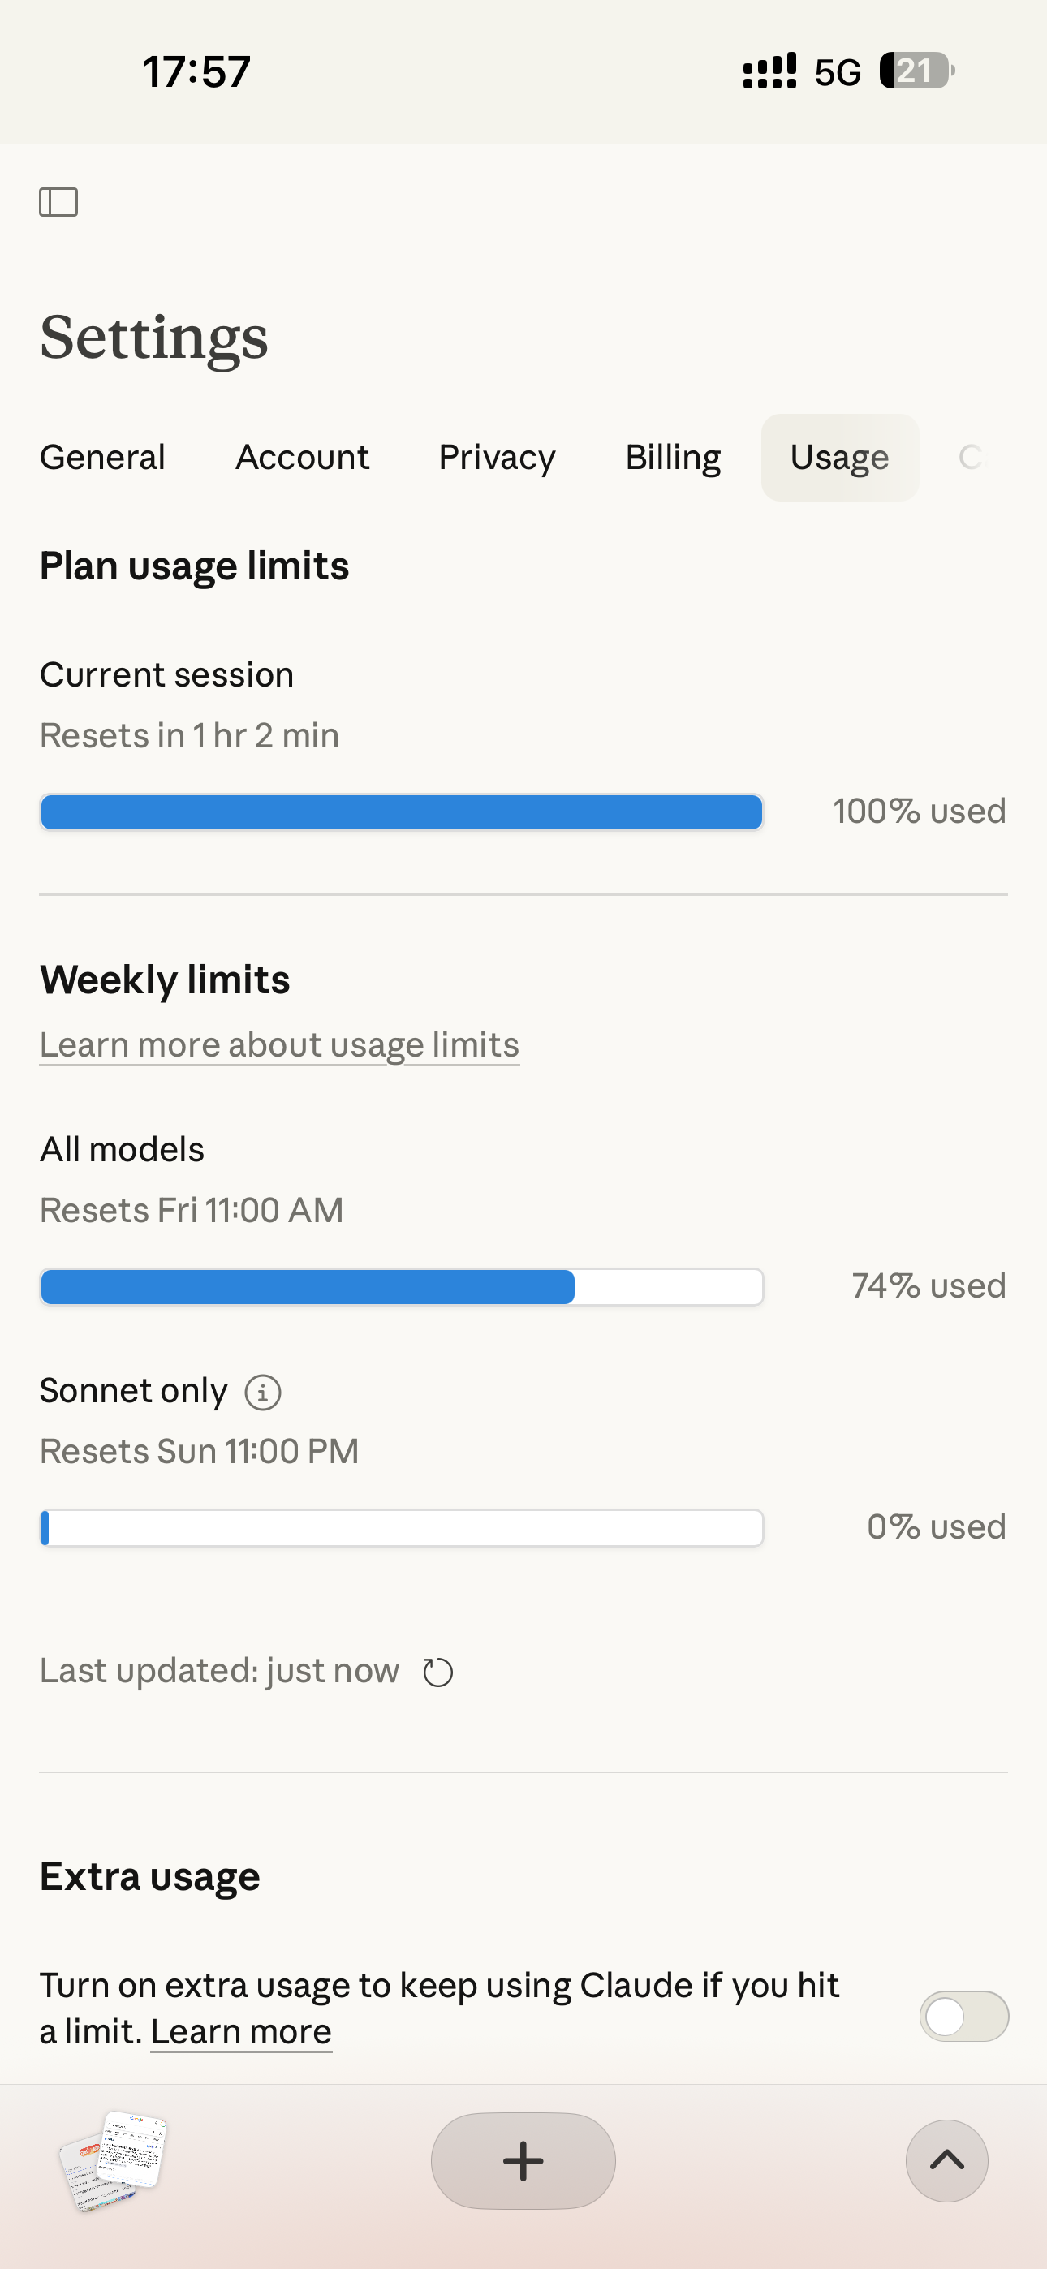Image resolution: width=1047 pixels, height=2269 pixels.
Task: Click the Sonnet only progress bar
Action: pos(402,1528)
